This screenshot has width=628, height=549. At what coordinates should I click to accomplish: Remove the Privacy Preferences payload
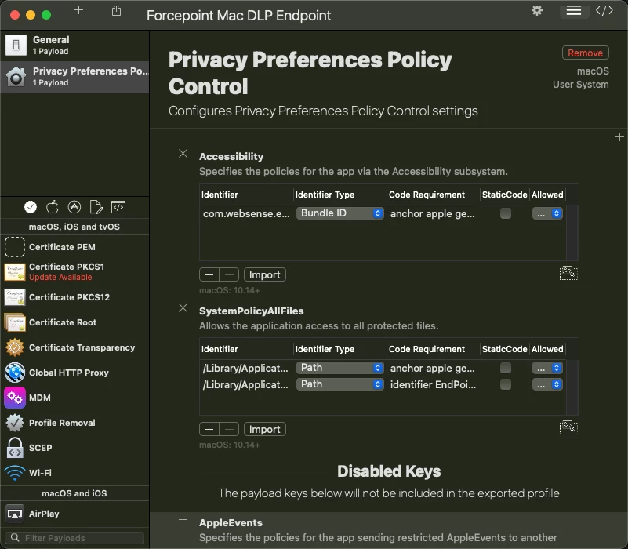pyautogui.click(x=585, y=53)
